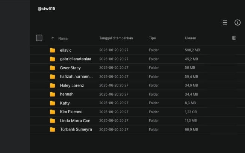This screenshot has height=153, width=245.
Task: Select the 508,2 MB size cell
Action: (192, 50)
